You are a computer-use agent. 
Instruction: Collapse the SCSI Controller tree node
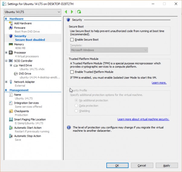click(x=6, y=61)
